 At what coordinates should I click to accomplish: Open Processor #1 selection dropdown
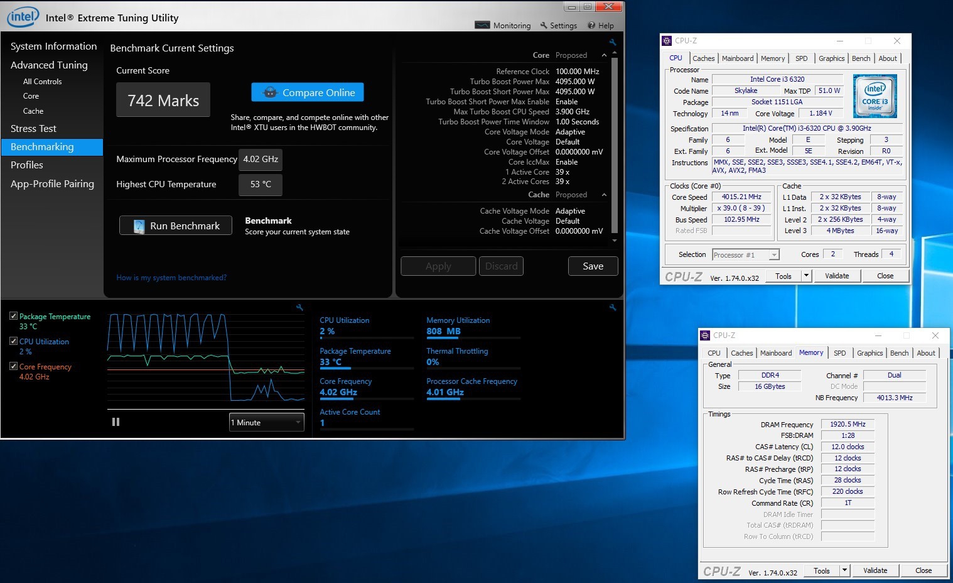tap(746, 254)
